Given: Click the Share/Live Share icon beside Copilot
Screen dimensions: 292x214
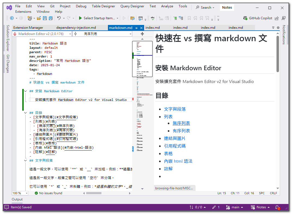Looking at the screenshot, I should (x=277, y=18).
